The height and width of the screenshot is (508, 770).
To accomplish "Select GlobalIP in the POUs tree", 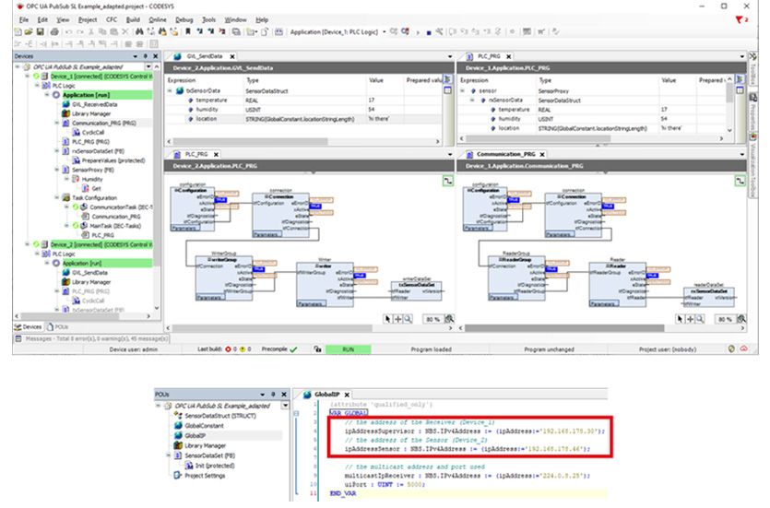I will click(196, 437).
